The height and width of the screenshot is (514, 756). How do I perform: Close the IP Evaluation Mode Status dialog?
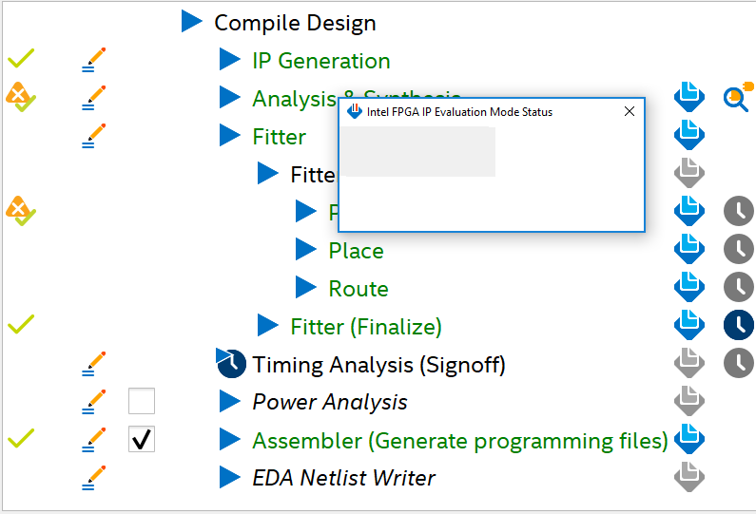pos(629,112)
